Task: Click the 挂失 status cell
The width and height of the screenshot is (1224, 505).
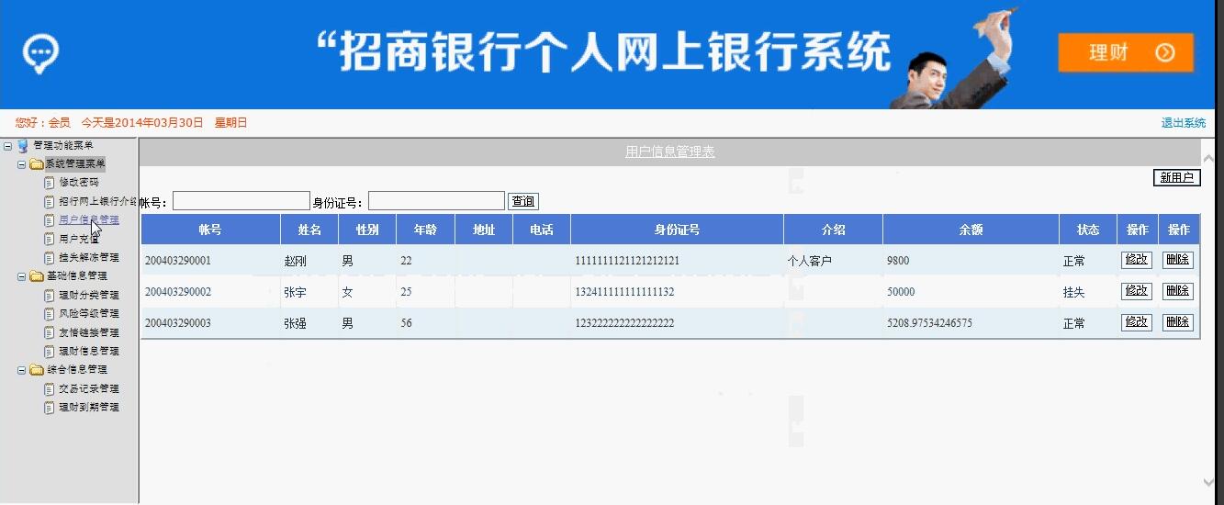Action: pyautogui.click(x=1088, y=292)
